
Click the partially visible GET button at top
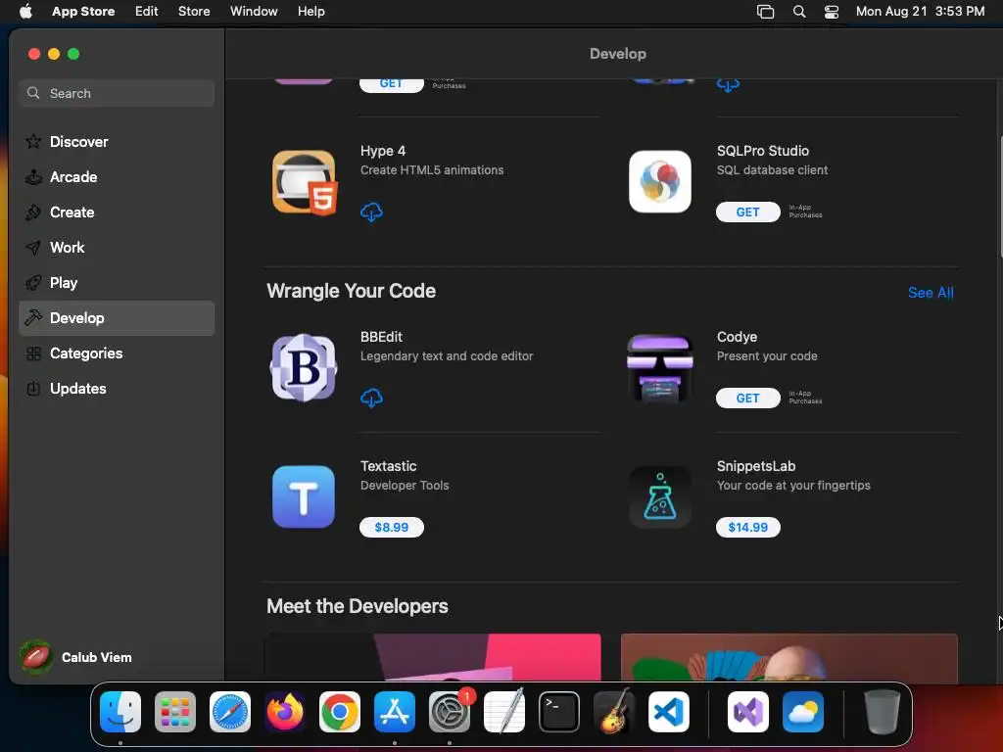pos(392,85)
